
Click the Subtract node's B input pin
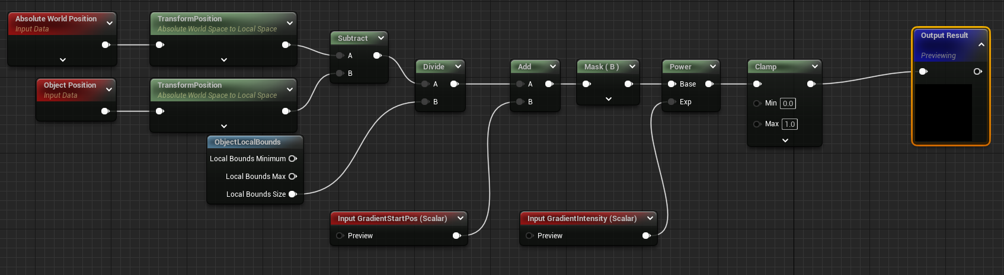[x=340, y=73]
